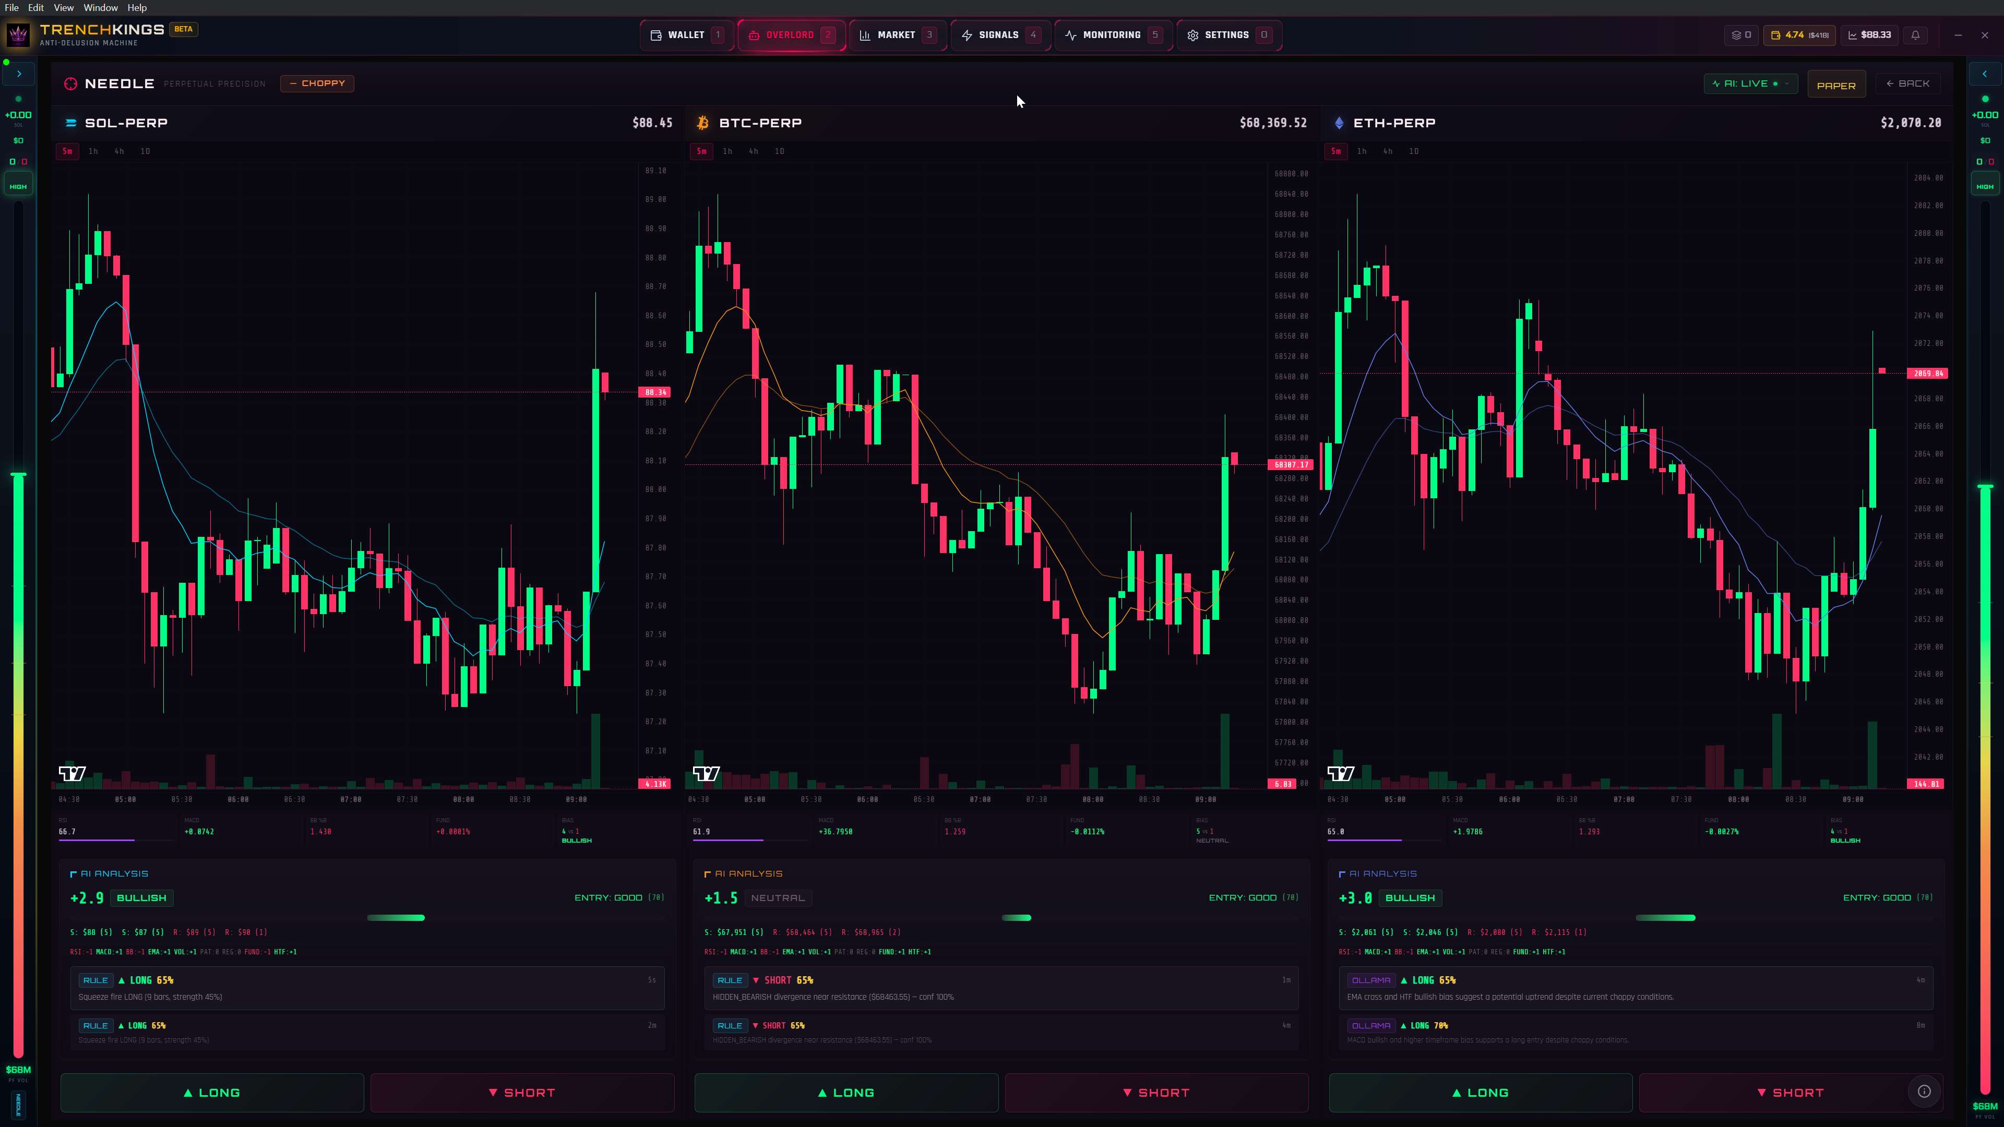The height and width of the screenshot is (1127, 2004).
Task: Collapse the right sidebar with the chevron
Action: (x=1985, y=73)
